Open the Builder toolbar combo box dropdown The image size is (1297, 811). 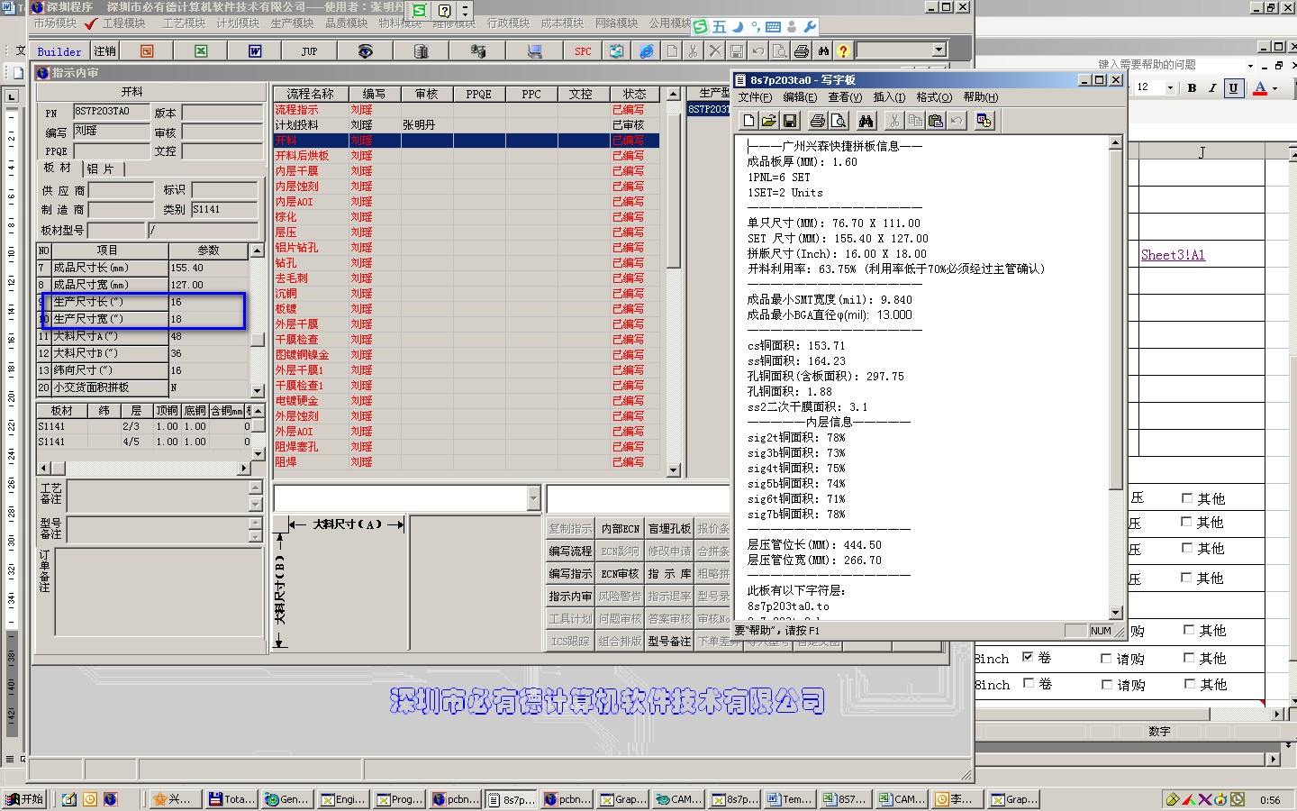click(x=939, y=50)
